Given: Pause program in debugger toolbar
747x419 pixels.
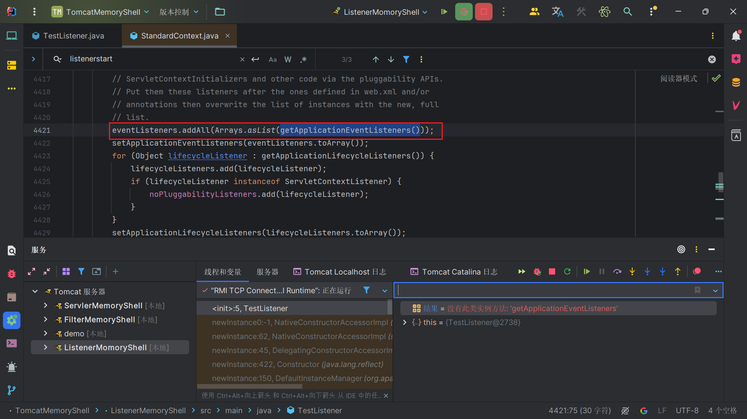Looking at the screenshot, I should [602, 271].
